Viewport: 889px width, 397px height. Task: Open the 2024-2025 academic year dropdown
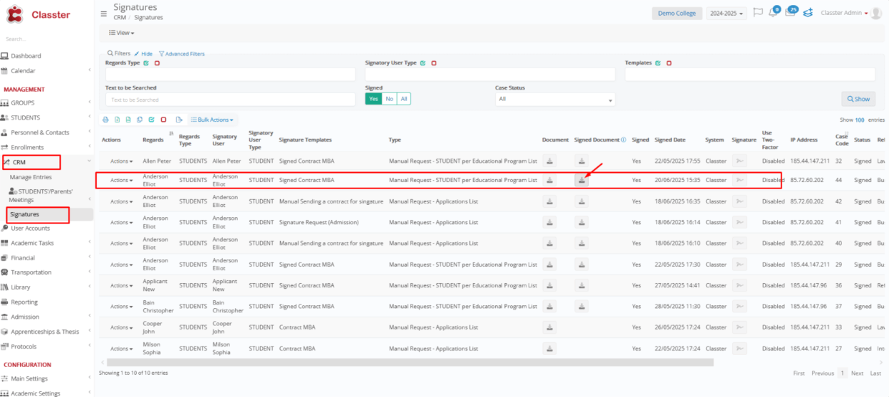coord(726,14)
